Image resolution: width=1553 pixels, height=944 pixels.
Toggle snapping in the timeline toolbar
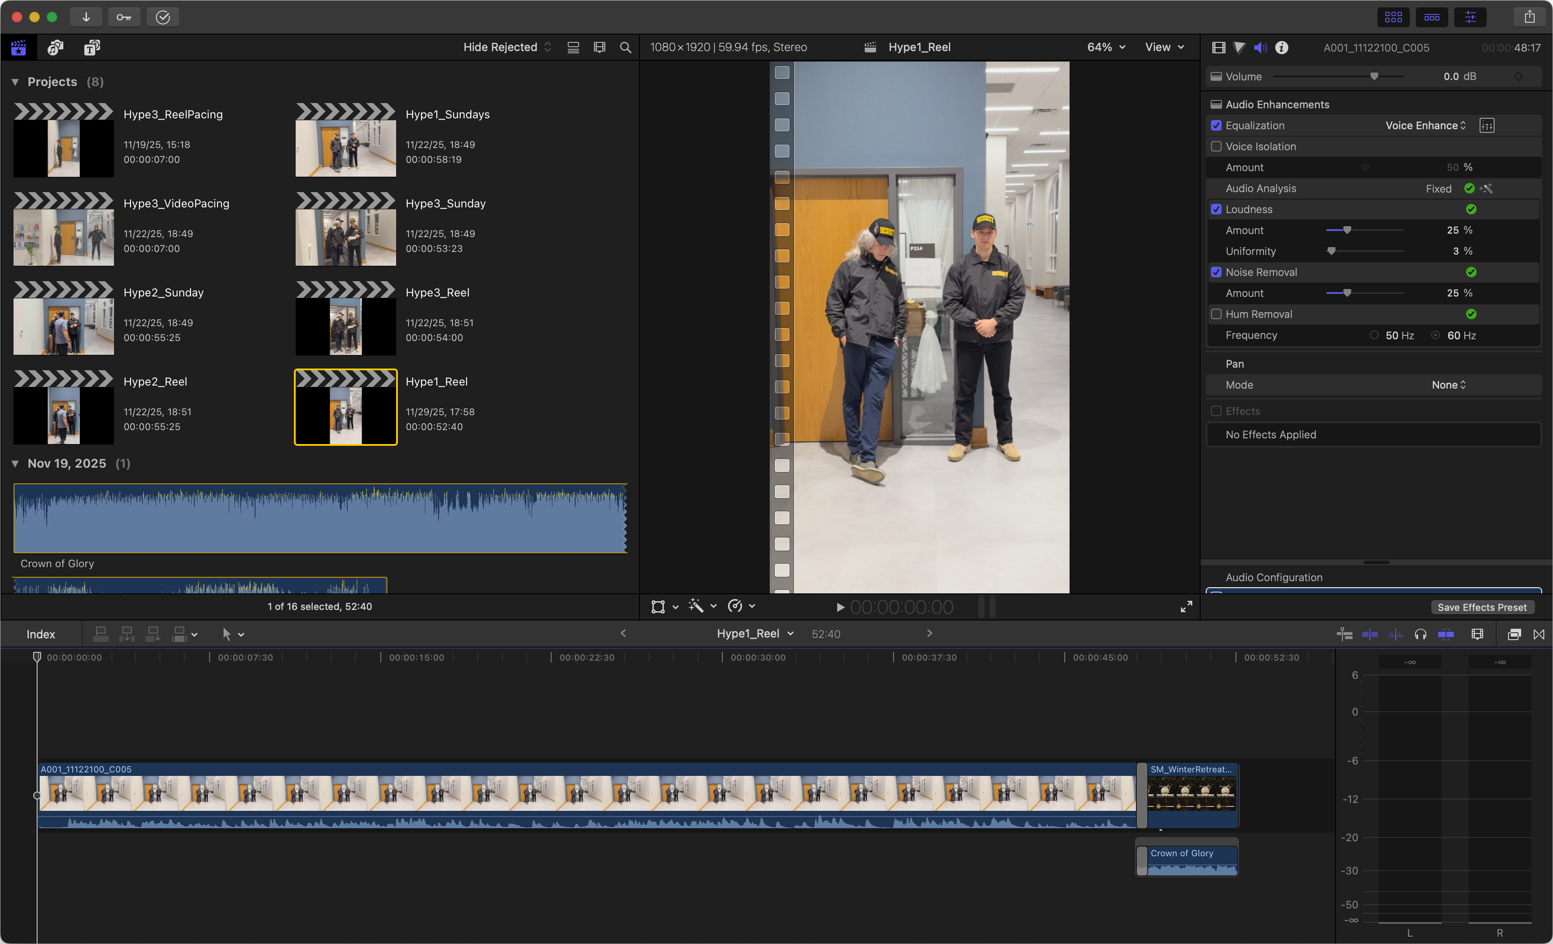coord(1446,634)
